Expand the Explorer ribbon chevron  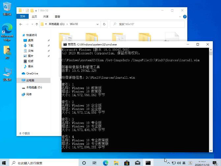coord(180,16)
